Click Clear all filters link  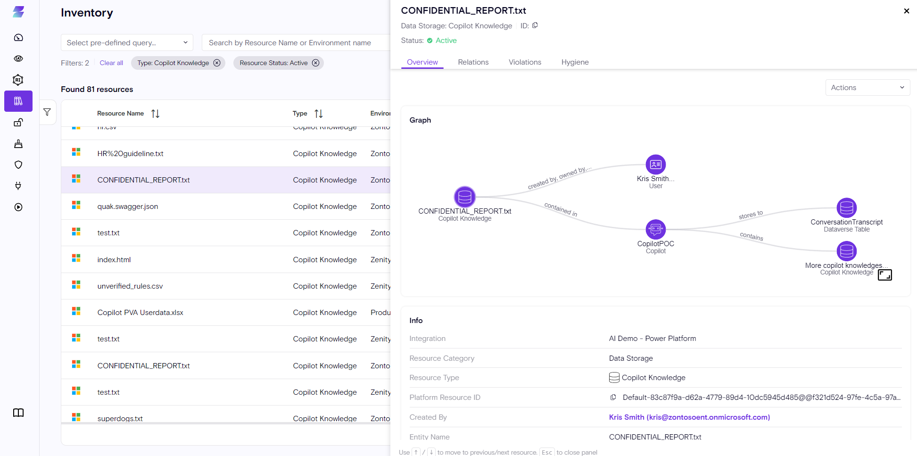click(x=111, y=63)
